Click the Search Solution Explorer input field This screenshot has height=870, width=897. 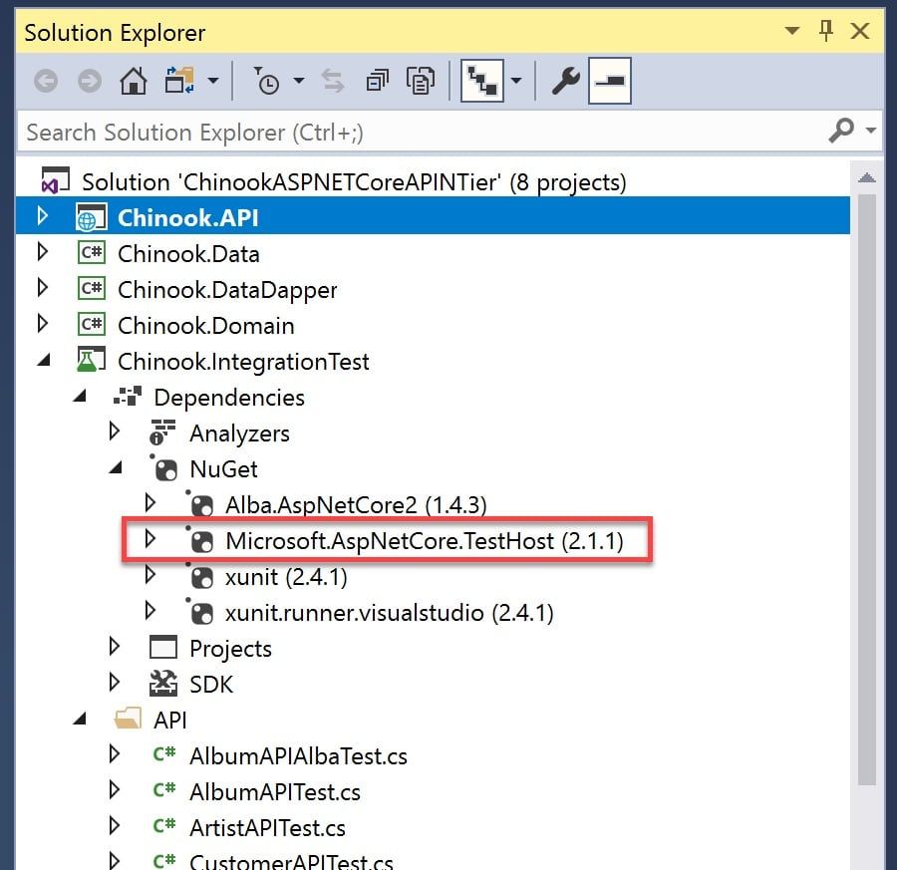(424, 132)
